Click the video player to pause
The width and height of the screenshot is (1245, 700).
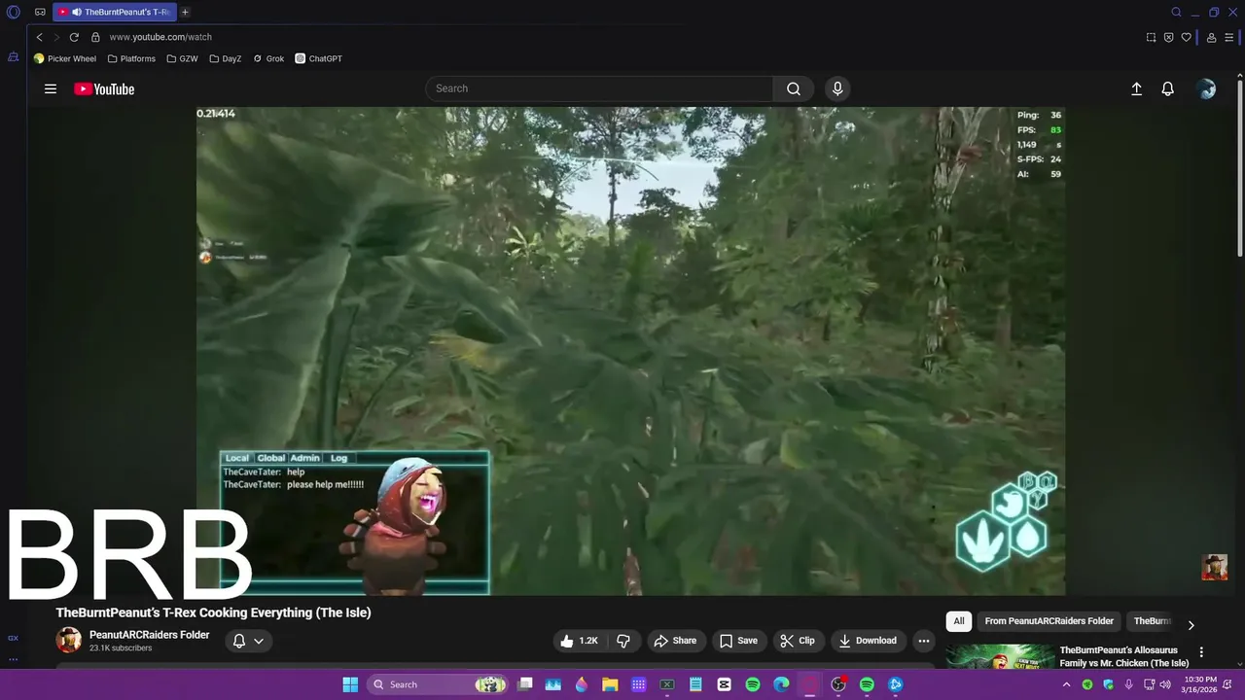[630, 350]
